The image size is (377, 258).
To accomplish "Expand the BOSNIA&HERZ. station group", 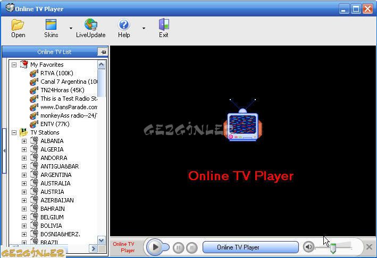I will [24, 234].
